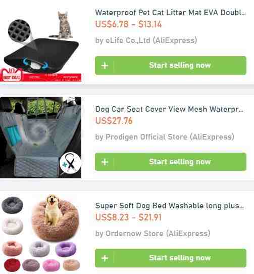This screenshot has width=254, height=274.
Task: Open Super Soft Dog Bed Washable title
Action: tap(170, 206)
